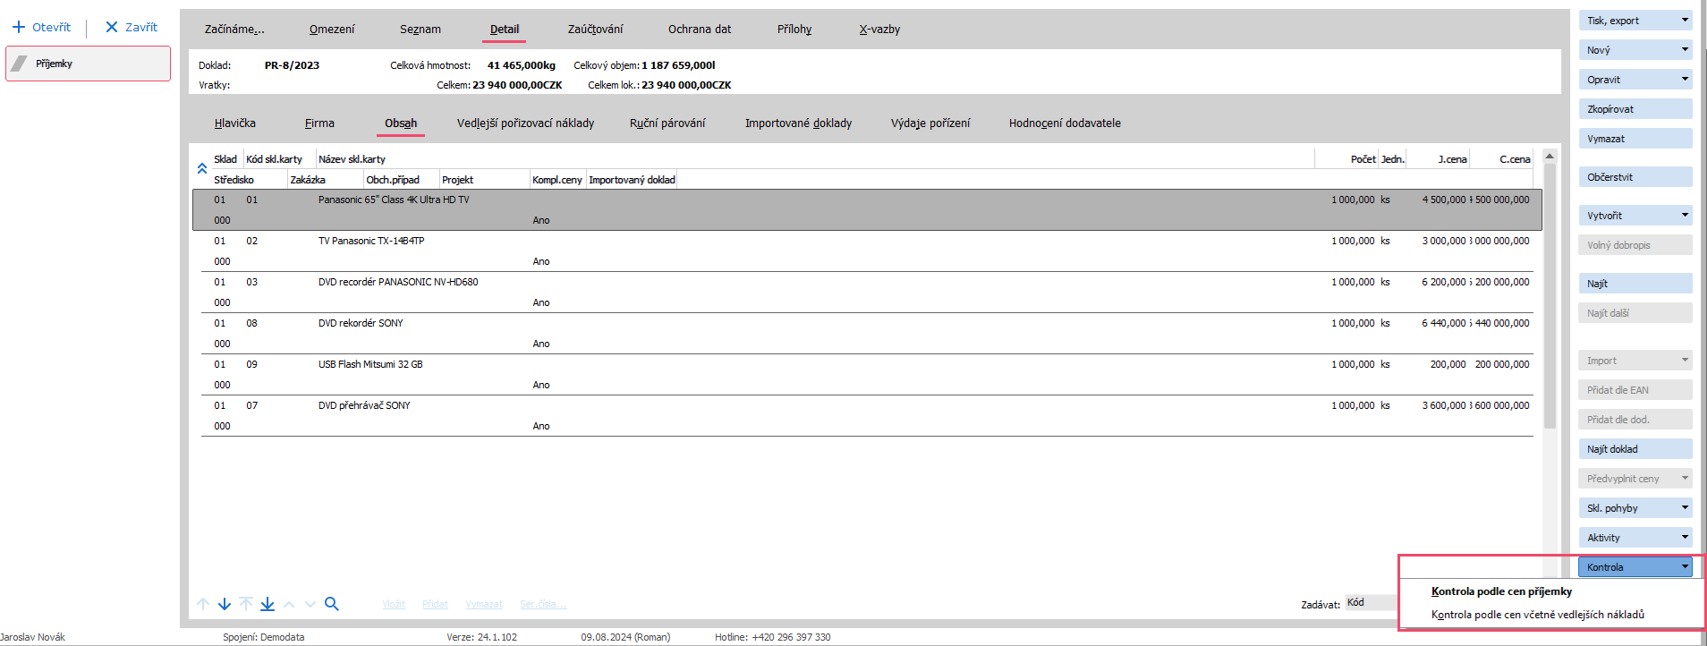Click the Zadávat Kód input field
The image size is (1707, 646).
pyautogui.click(x=1371, y=603)
